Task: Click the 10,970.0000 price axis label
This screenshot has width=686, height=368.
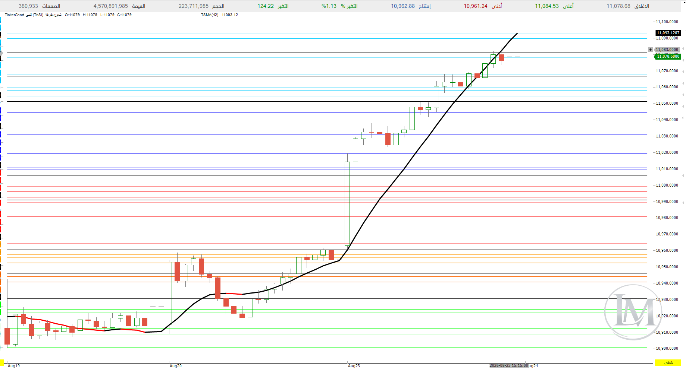Action: (667, 234)
